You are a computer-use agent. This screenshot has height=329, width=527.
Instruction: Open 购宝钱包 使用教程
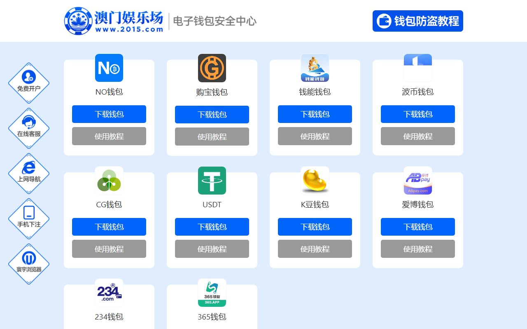click(x=212, y=137)
